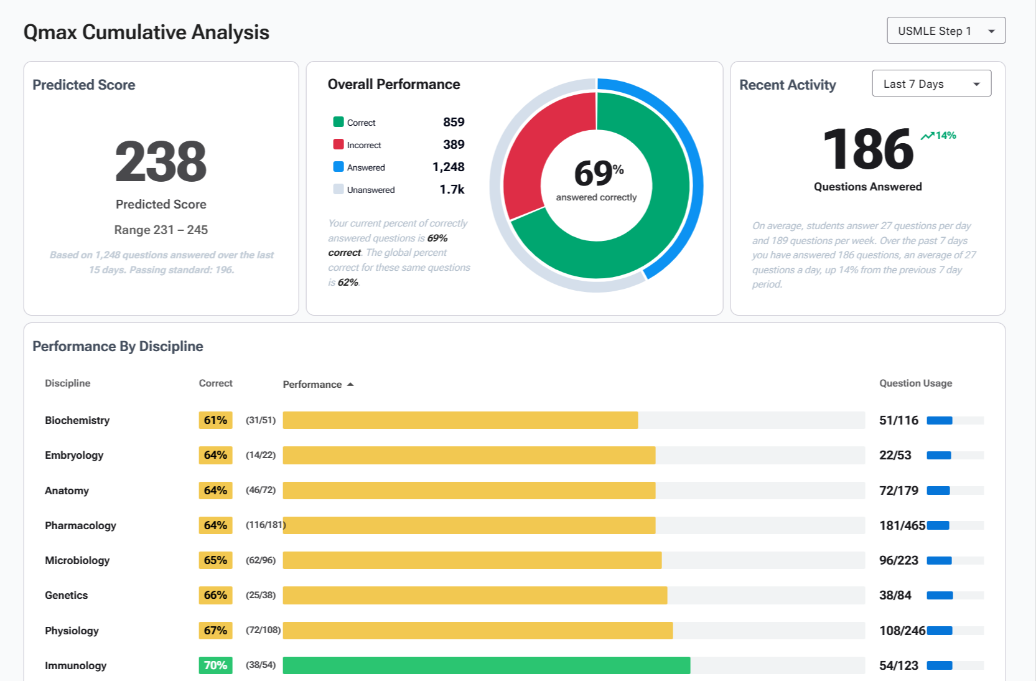Click the (46/72) Anatomy fraction
Image resolution: width=1036 pixels, height=681 pixels.
[x=261, y=491]
